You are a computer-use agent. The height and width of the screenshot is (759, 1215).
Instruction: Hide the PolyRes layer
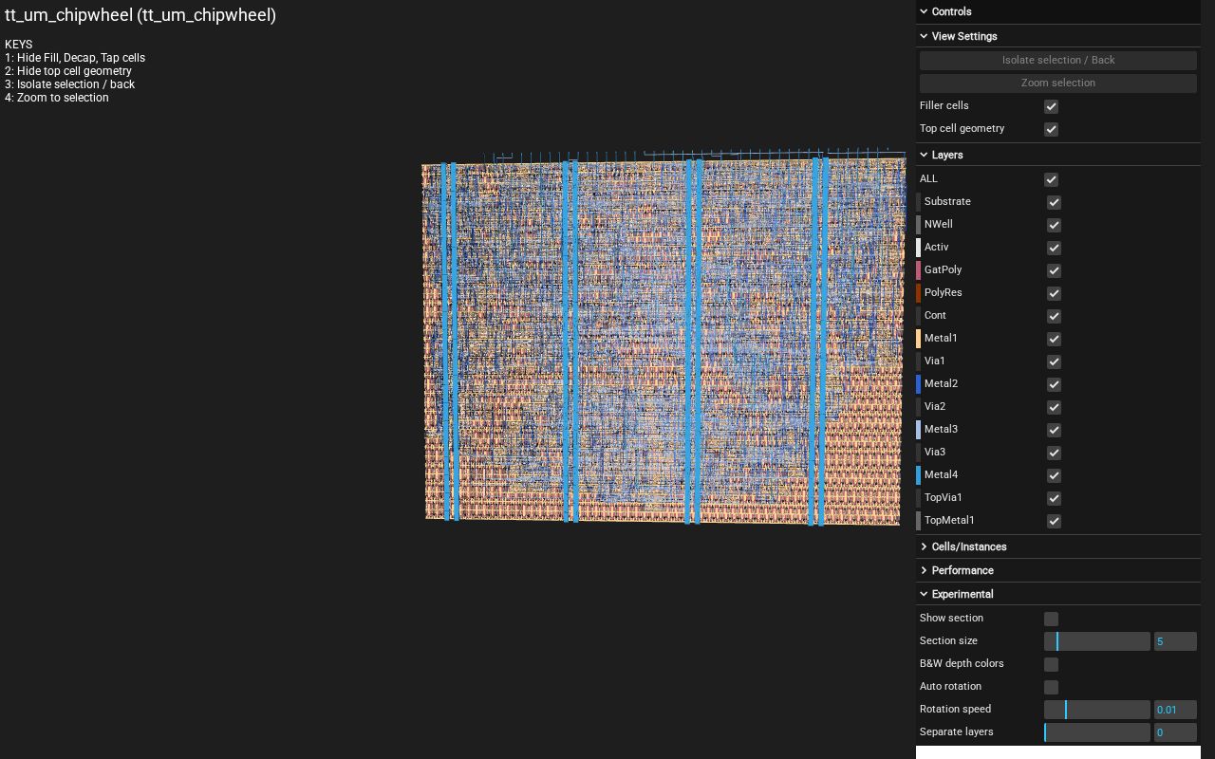click(x=1054, y=293)
